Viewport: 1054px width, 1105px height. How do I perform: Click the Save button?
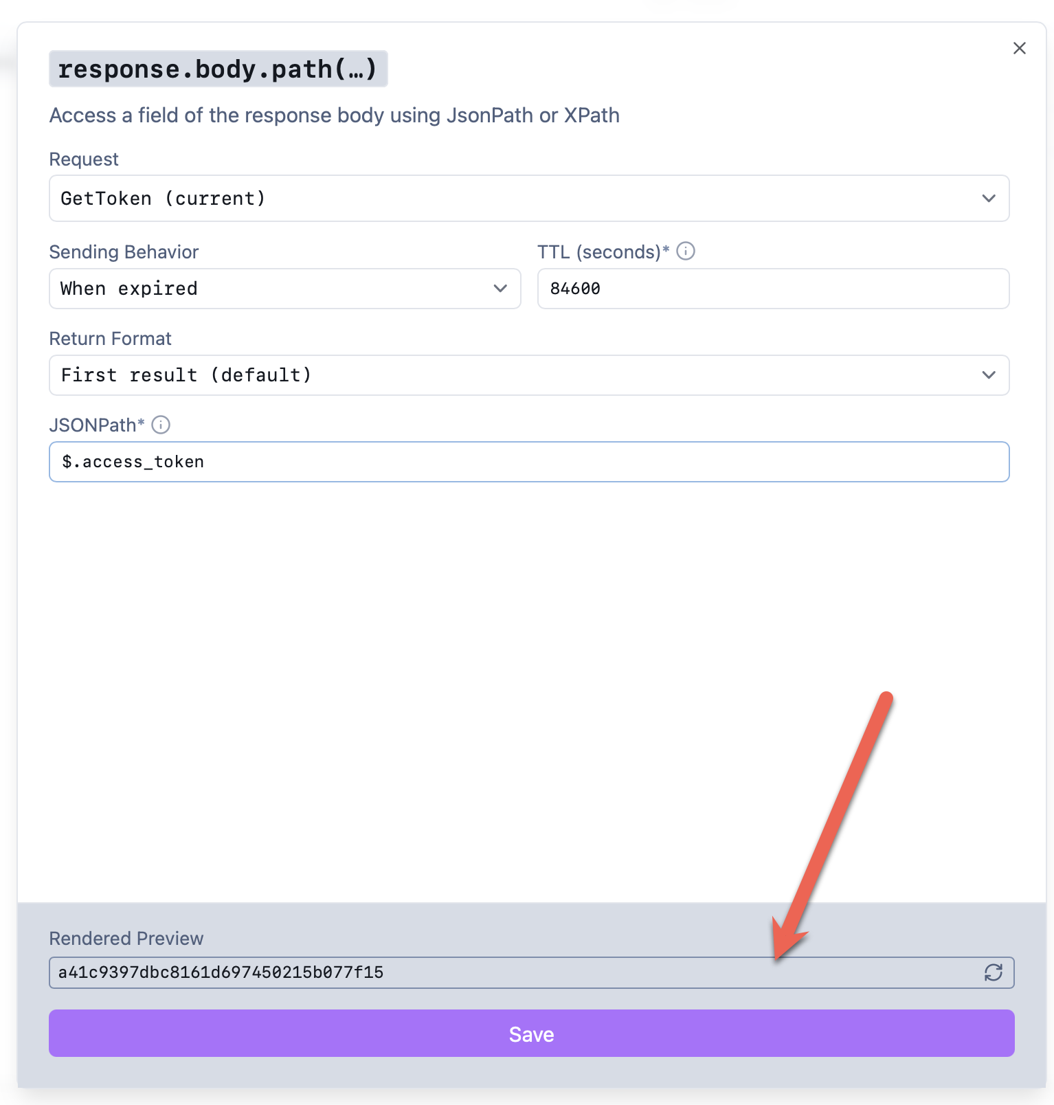pyautogui.click(x=530, y=1034)
